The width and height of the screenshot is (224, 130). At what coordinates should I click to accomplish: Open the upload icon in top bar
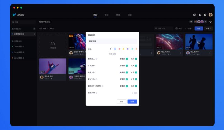[x=194, y=15]
